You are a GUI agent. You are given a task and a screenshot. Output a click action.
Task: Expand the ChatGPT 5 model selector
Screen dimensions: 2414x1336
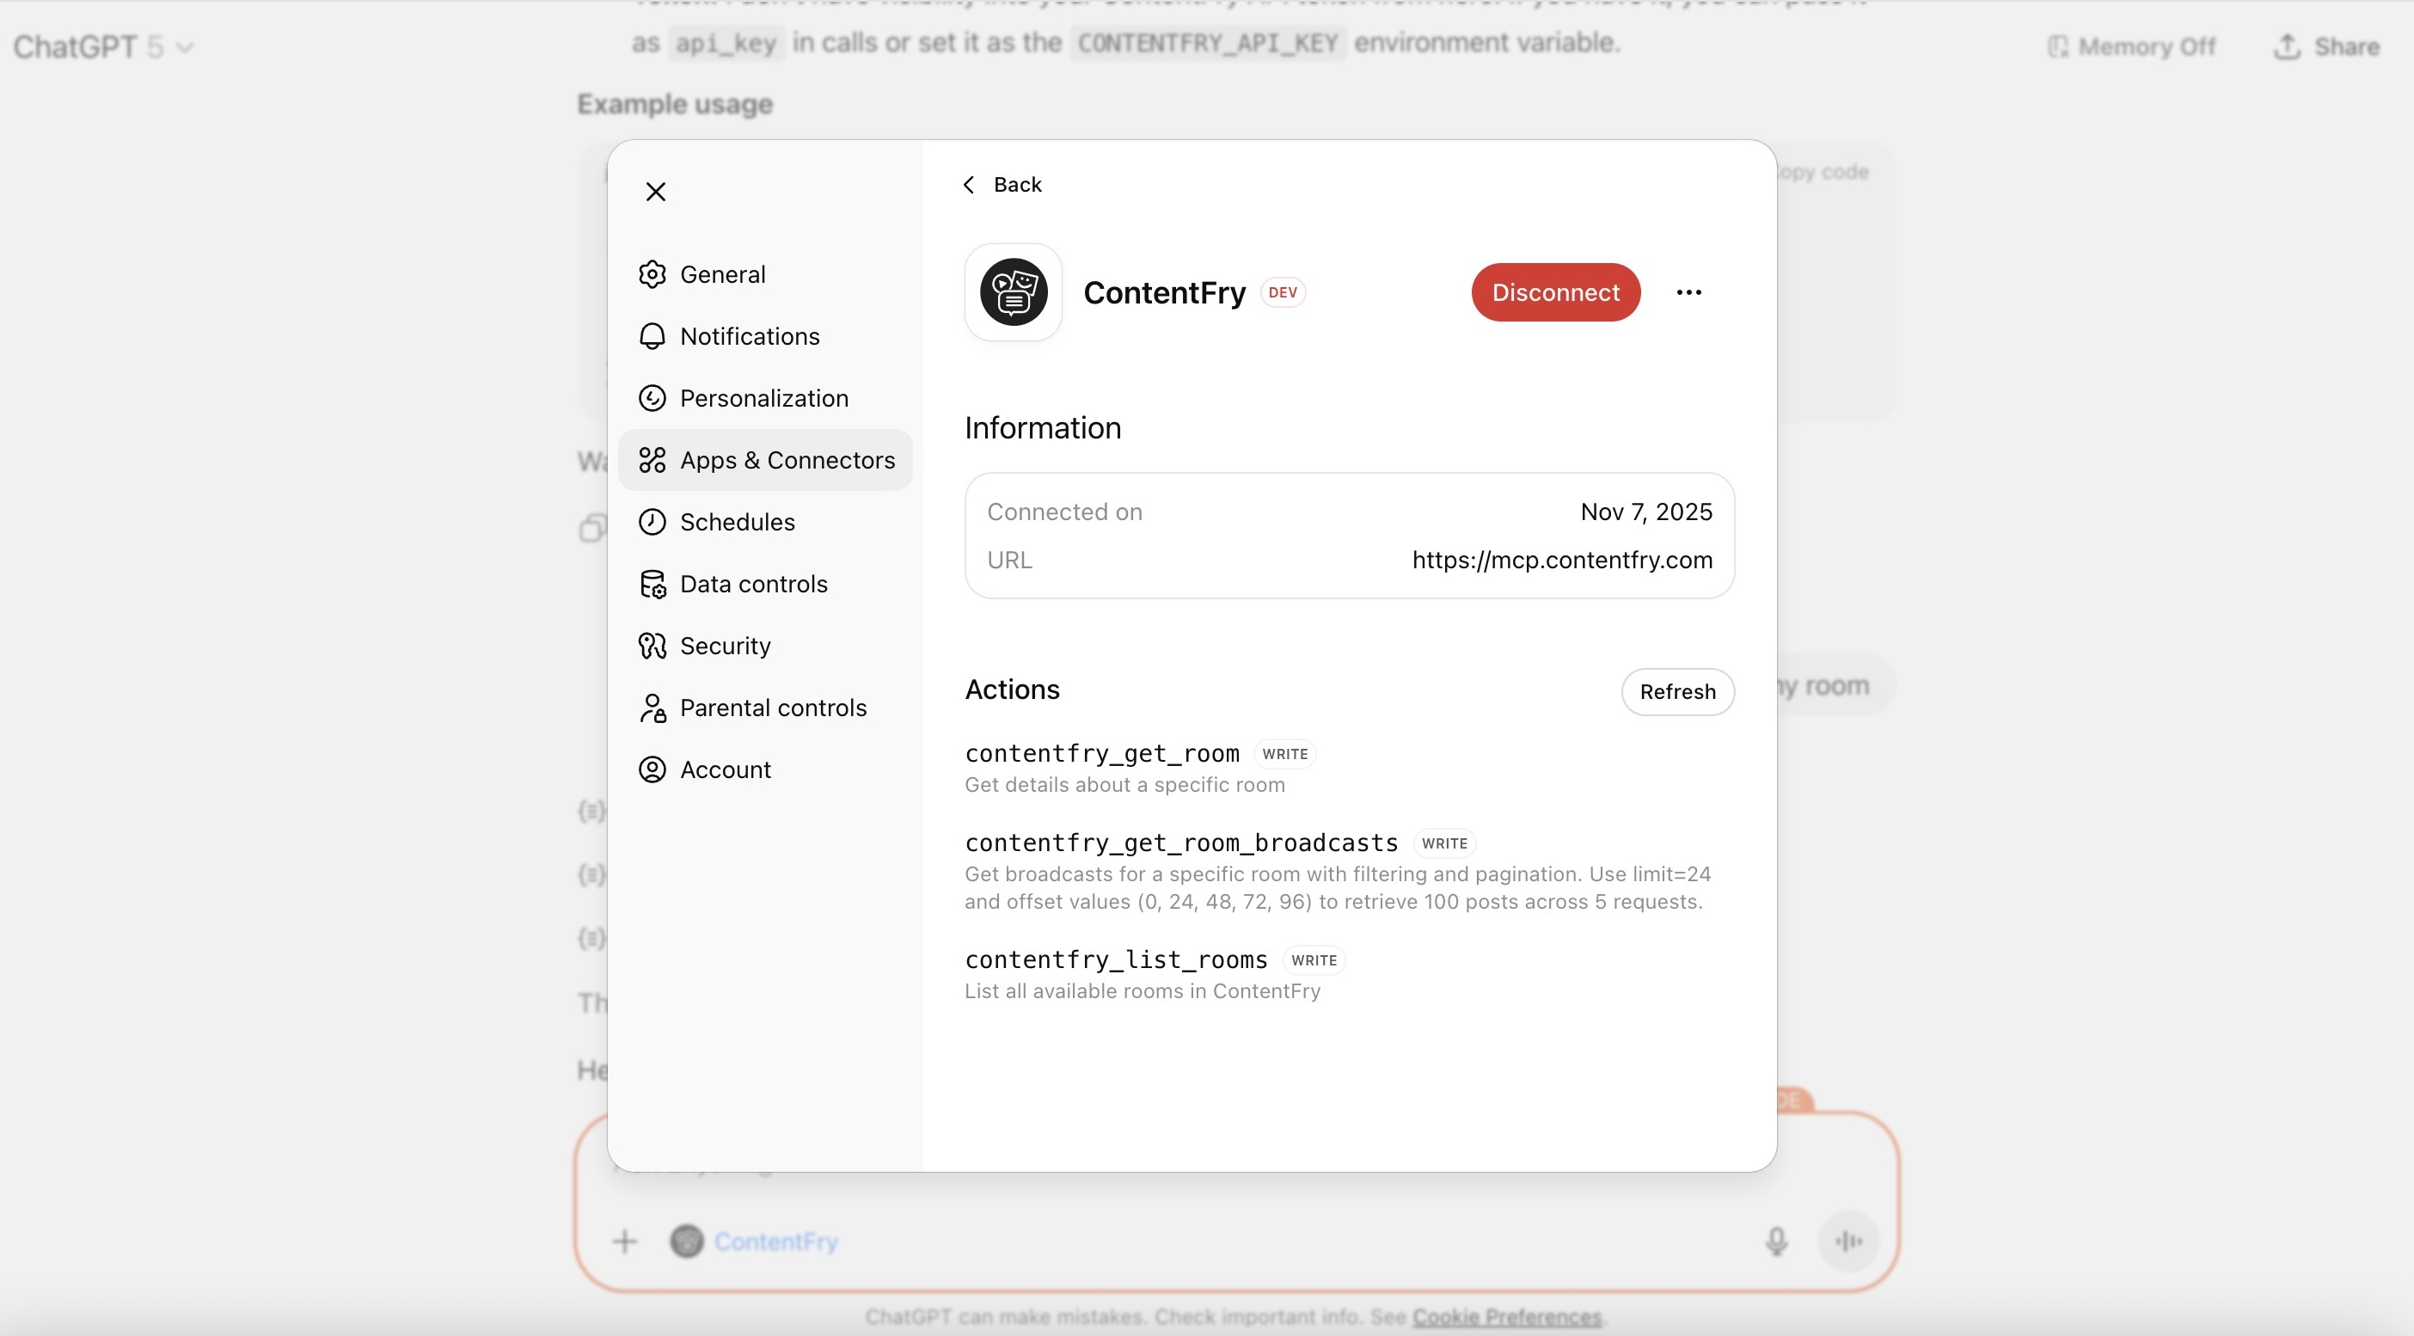click(x=103, y=46)
